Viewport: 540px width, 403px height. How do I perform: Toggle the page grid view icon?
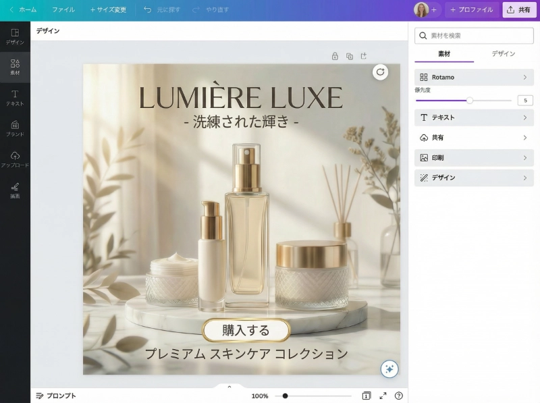(366, 396)
